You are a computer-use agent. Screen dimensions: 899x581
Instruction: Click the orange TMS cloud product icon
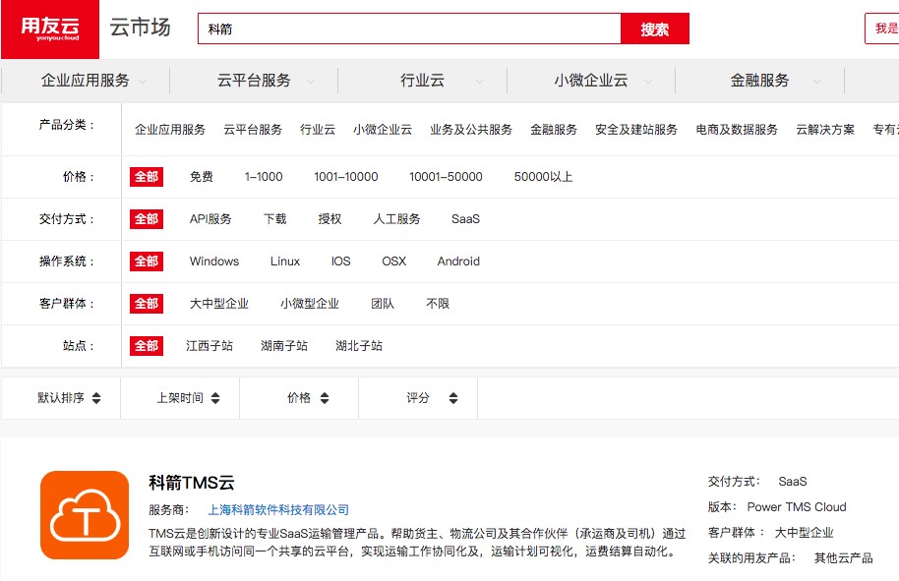coord(85,514)
